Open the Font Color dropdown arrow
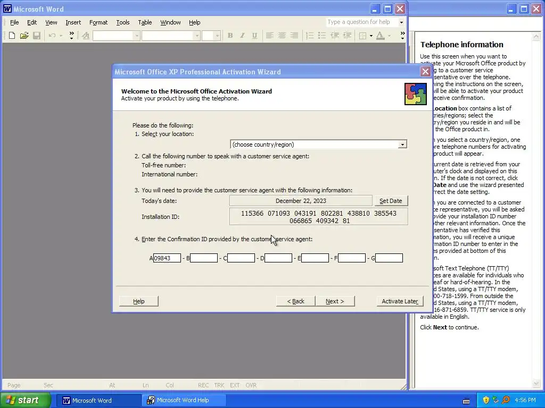This screenshot has width=545, height=408. (x=389, y=36)
